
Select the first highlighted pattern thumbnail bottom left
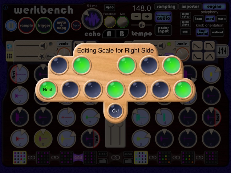point(20,158)
